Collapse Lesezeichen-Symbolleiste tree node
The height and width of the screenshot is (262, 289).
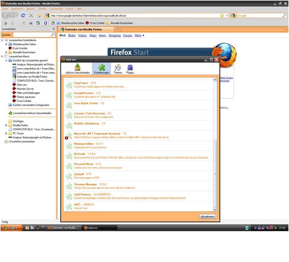coord(2,40)
